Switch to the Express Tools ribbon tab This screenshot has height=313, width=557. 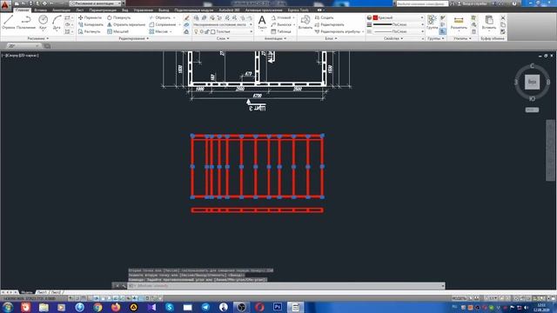click(298, 10)
